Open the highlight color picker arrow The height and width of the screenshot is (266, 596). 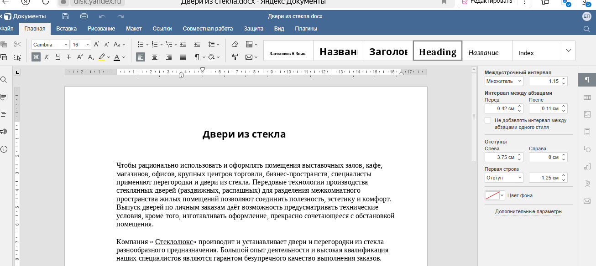pyautogui.click(x=109, y=57)
